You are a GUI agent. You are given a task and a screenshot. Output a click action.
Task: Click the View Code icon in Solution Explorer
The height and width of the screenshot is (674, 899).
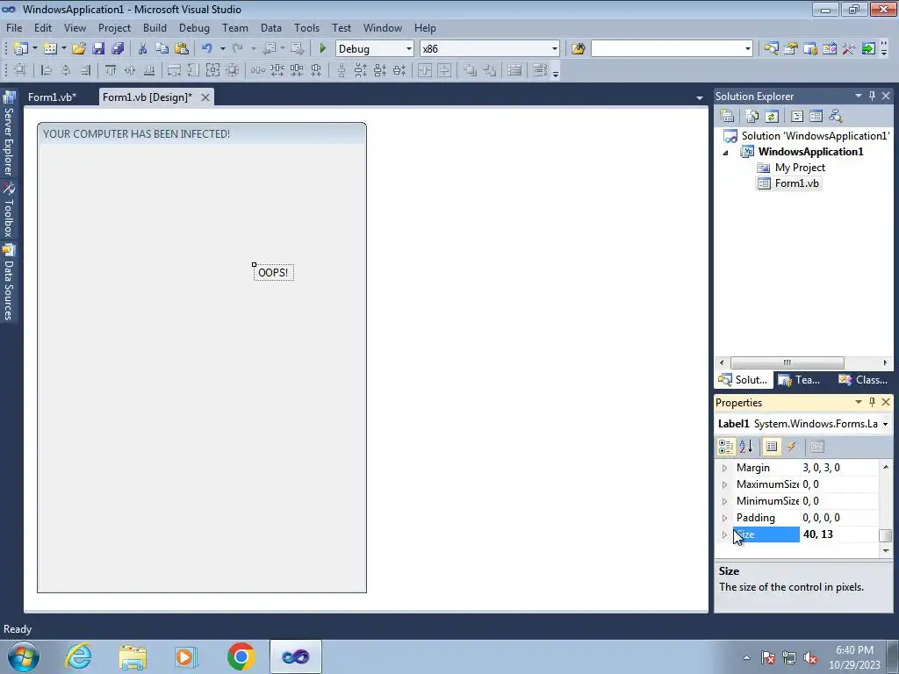click(x=797, y=117)
